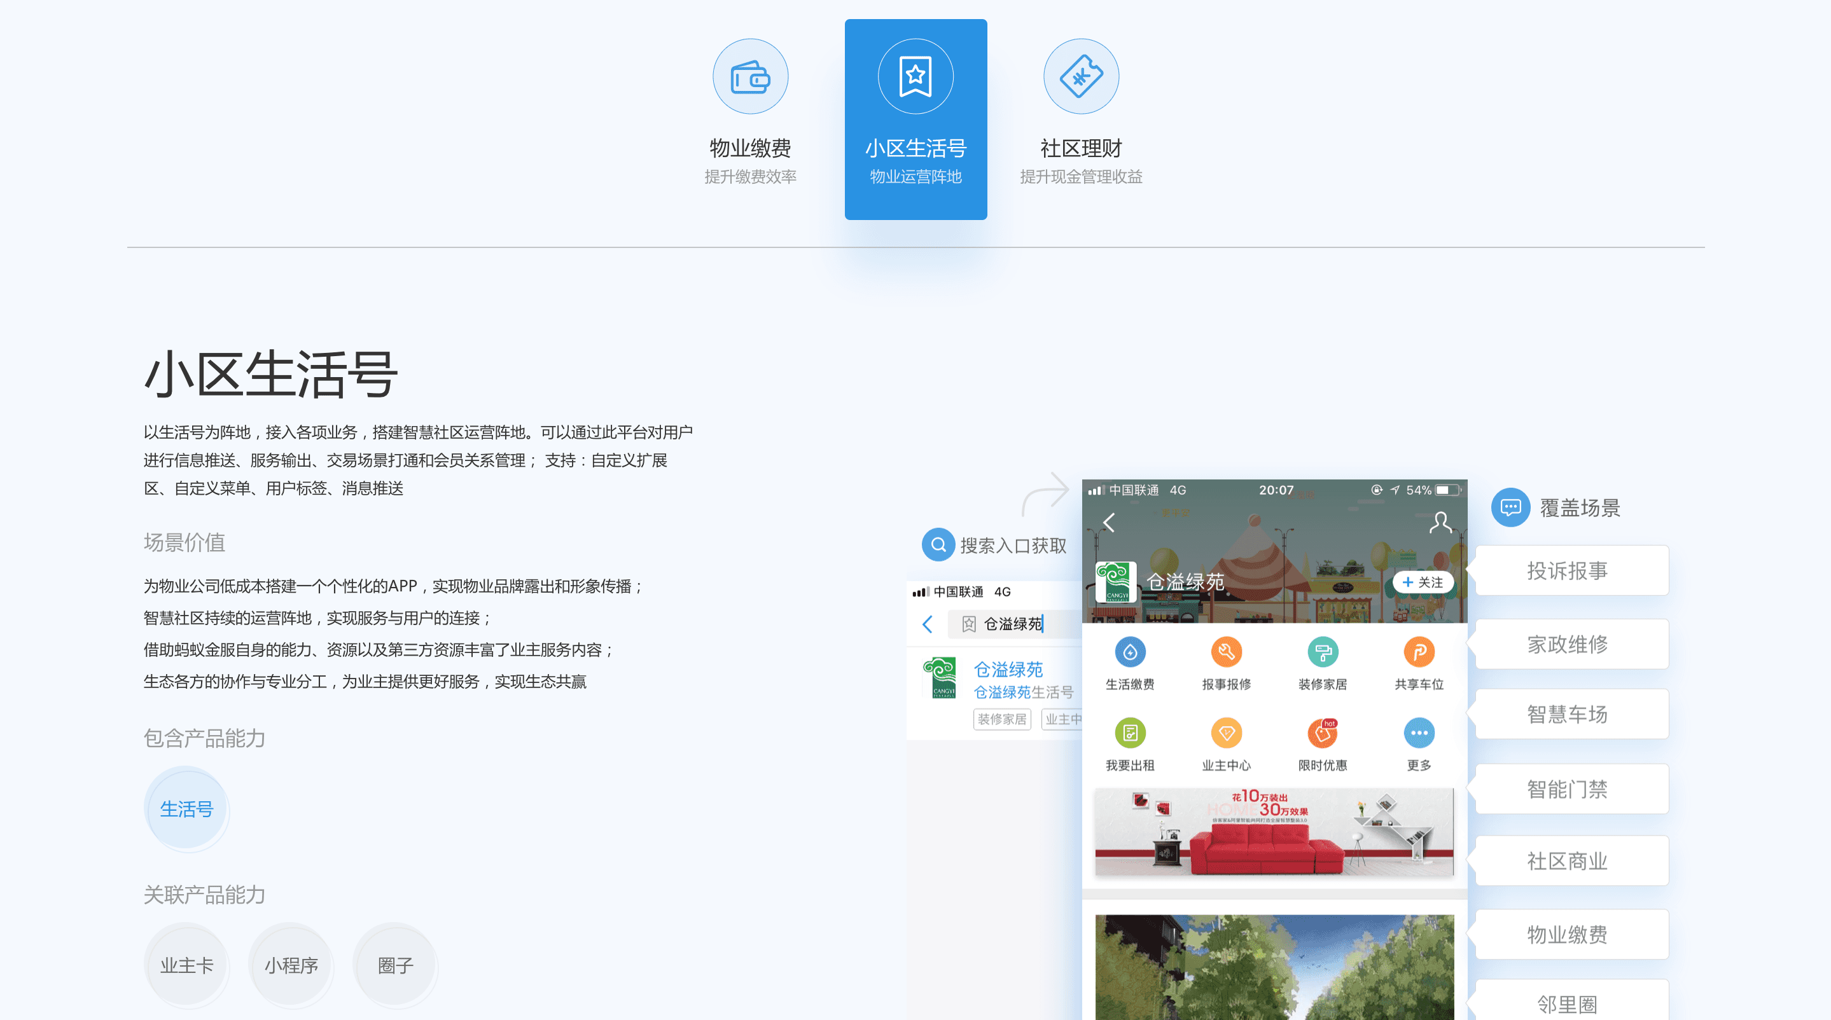Screen dimensions: 1831x1020
Task: Tap the bookmark icon inside search field
Action: click(x=968, y=624)
